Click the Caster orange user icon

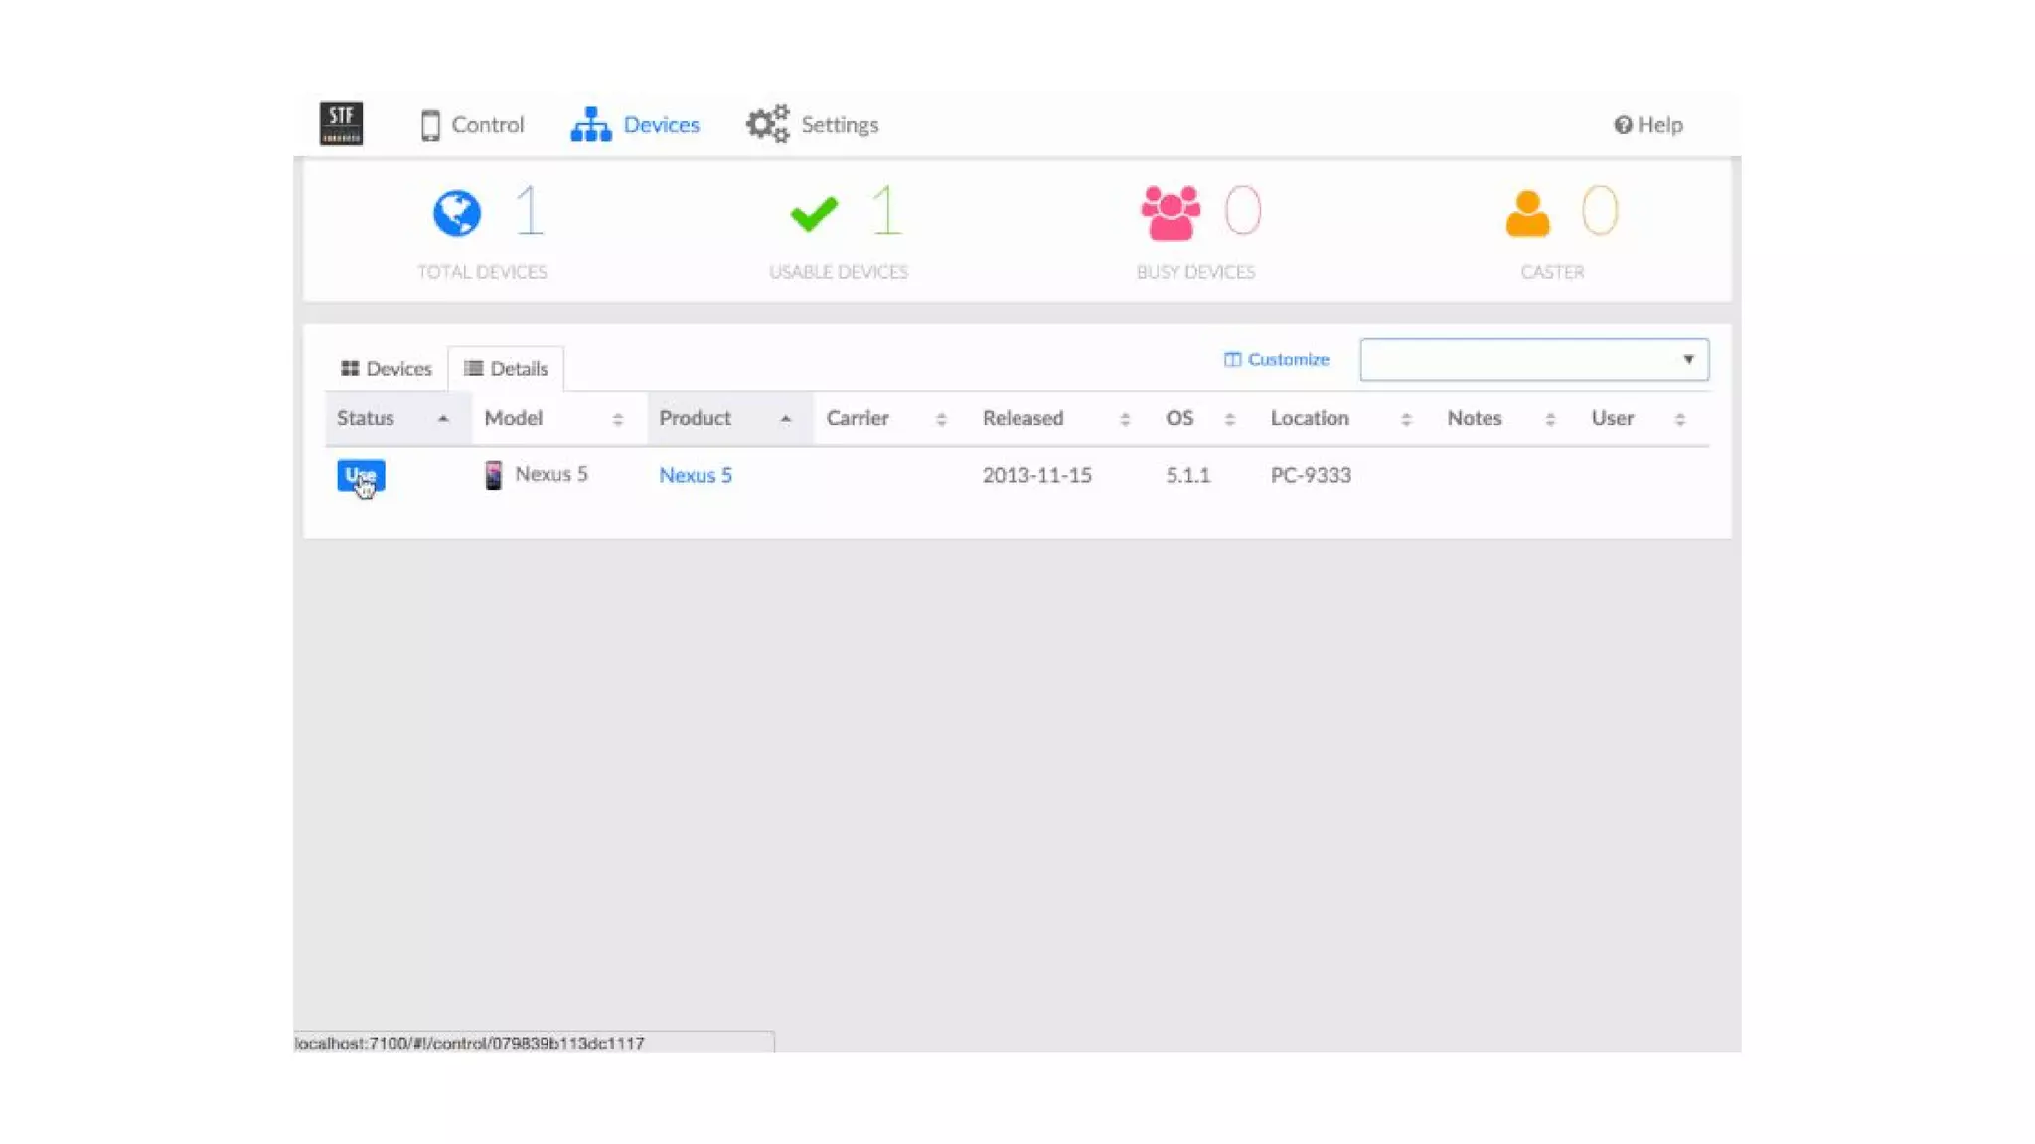[1527, 214]
